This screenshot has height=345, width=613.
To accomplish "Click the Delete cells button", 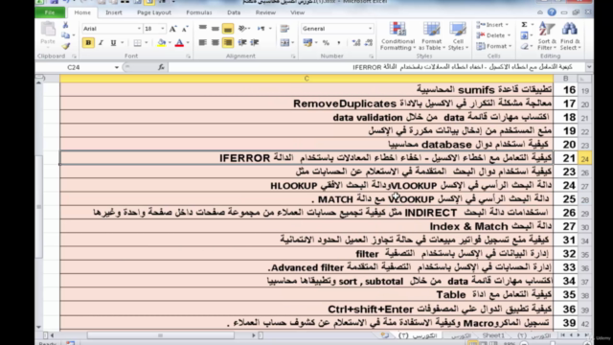I will click(x=494, y=35).
